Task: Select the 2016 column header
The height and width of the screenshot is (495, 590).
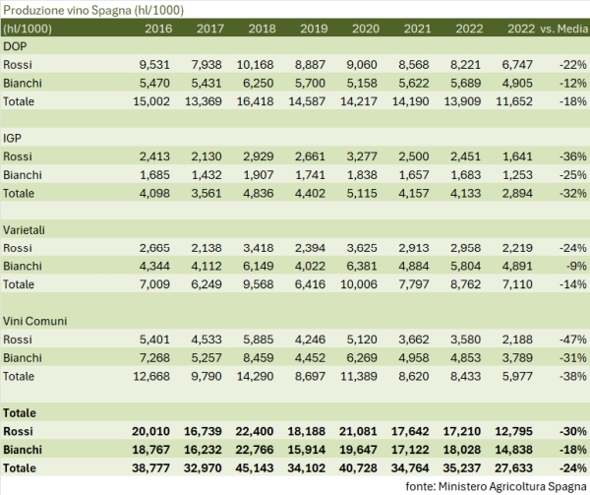Action: point(158,28)
